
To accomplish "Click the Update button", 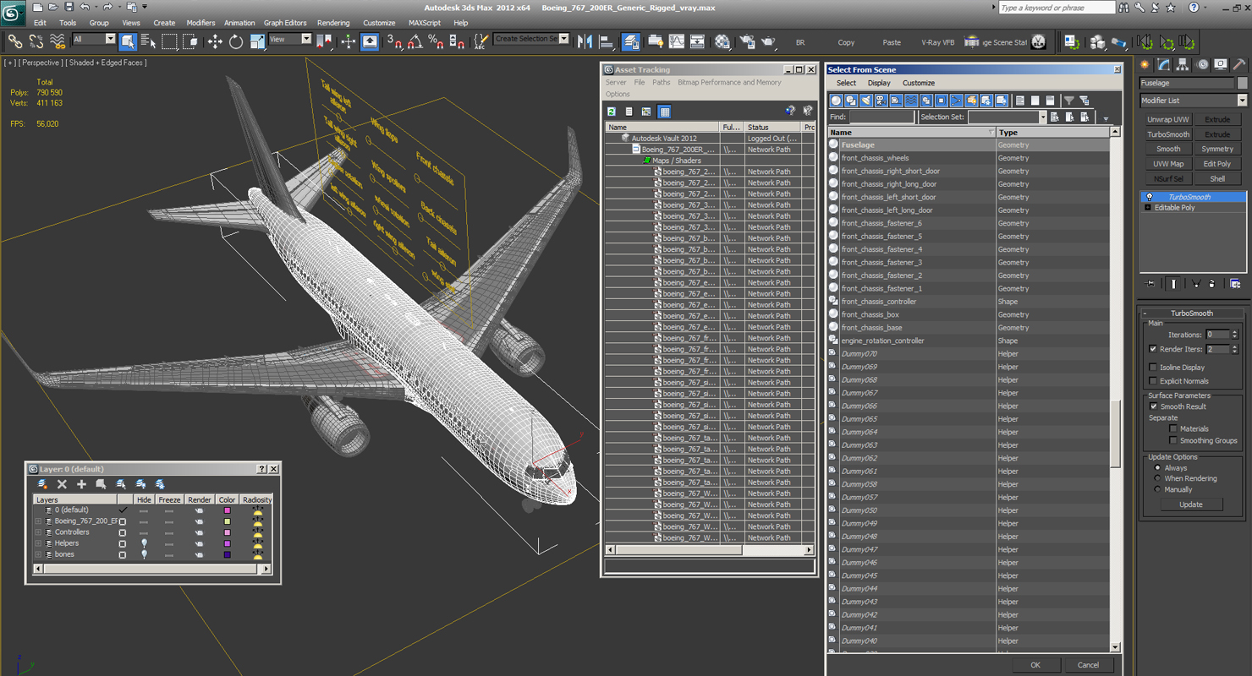I will pyautogui.click(x=1190, y=504).
